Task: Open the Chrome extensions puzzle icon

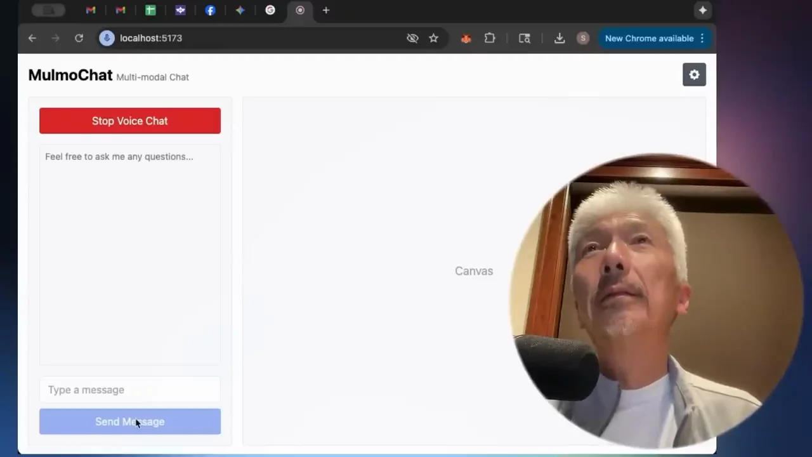Action: 490,38
